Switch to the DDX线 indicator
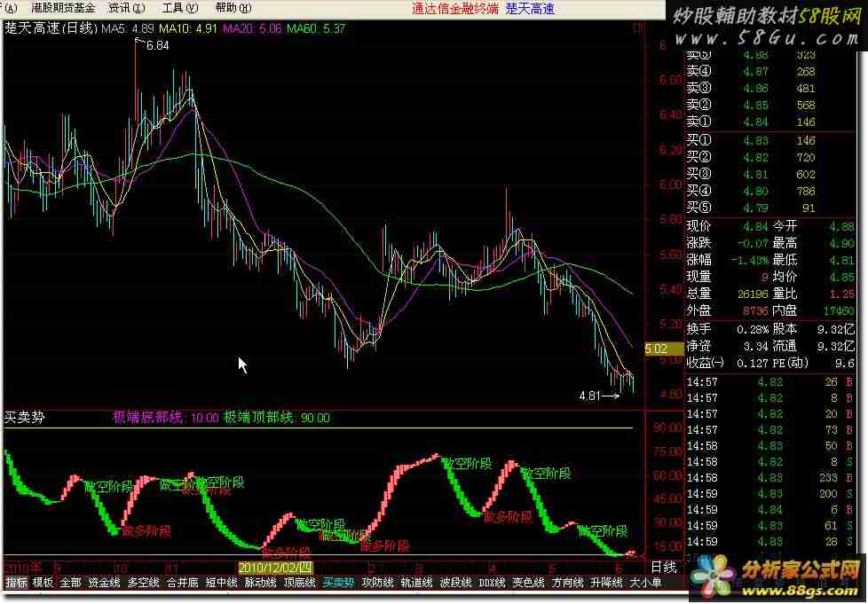The image size is (868, 604). pyautogui.click(x=492, y=583)
